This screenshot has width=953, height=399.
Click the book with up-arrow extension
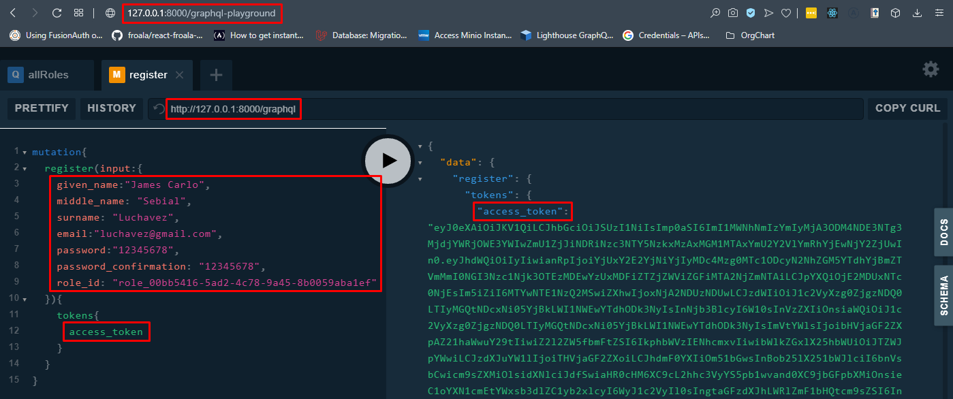coord(875,13)
